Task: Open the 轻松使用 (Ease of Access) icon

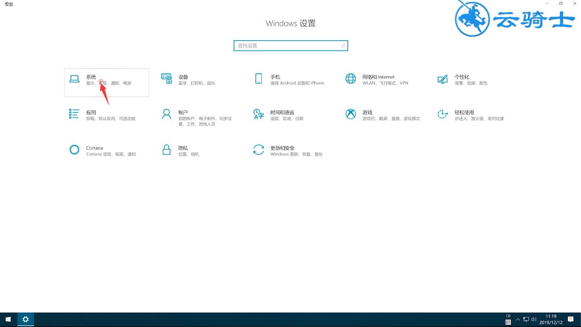Action: click(x=443, y=114)
